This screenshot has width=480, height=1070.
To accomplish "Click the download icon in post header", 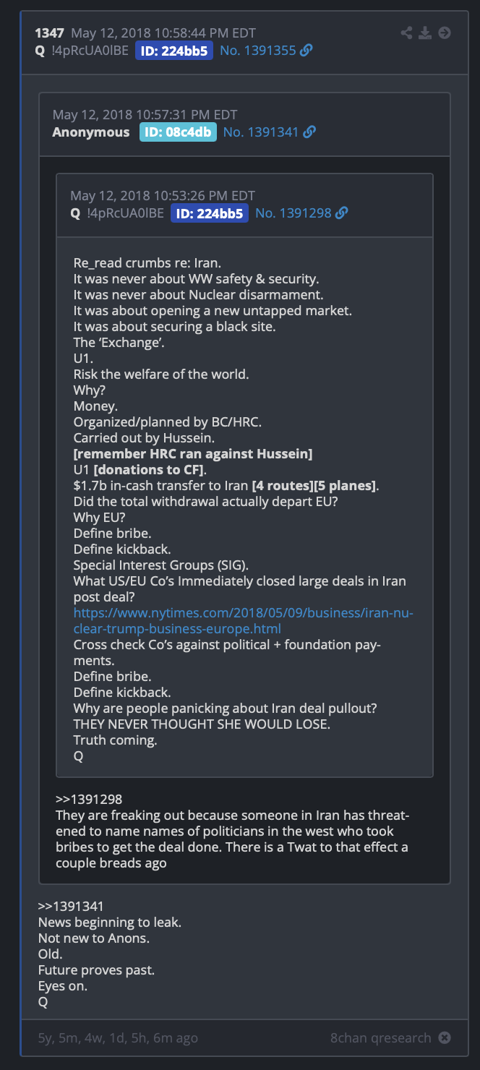I will [x=426, y=33].
